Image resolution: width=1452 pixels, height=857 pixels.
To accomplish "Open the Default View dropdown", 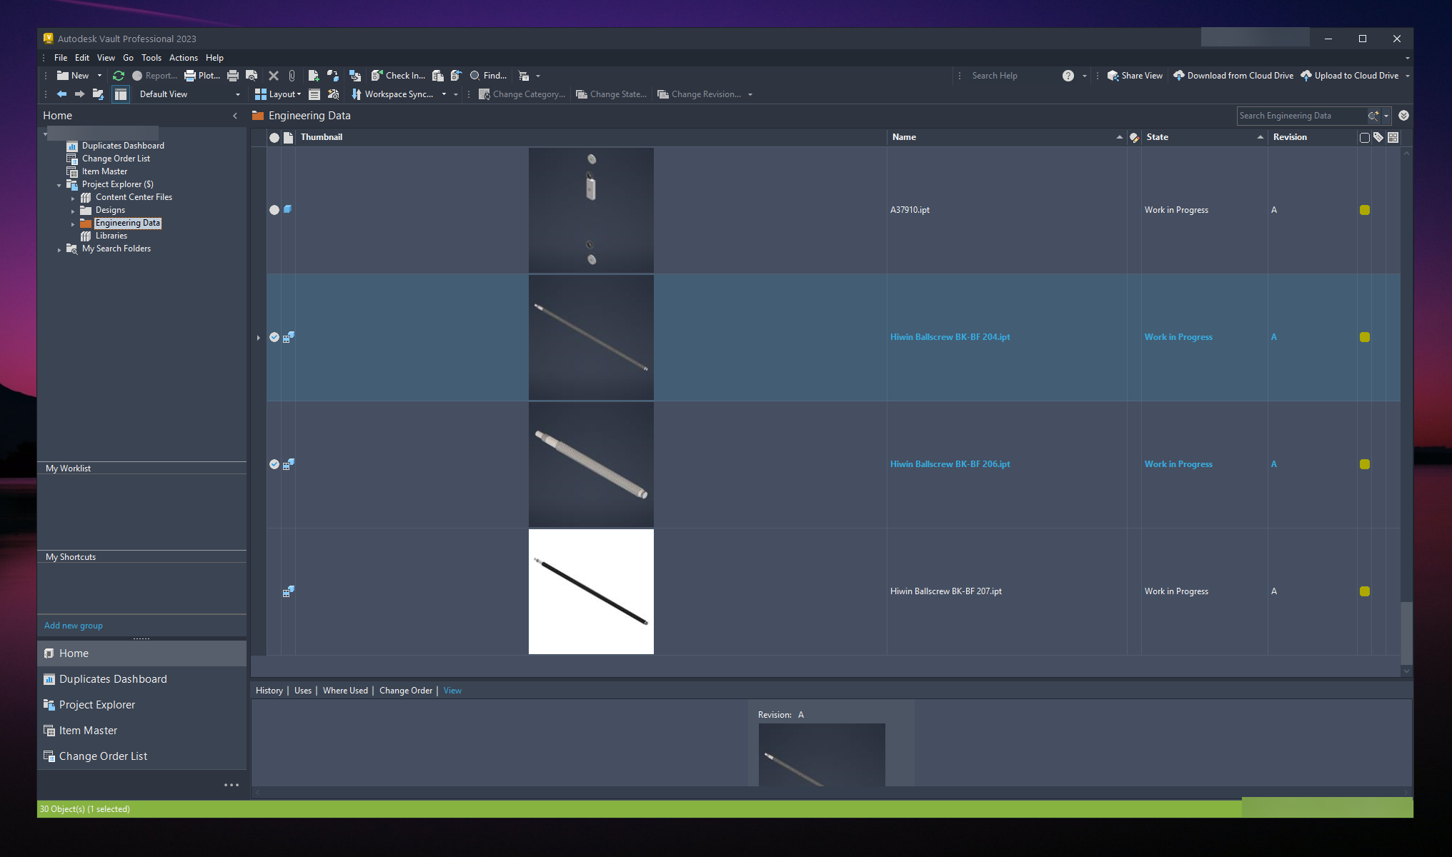I will point(237,94).
